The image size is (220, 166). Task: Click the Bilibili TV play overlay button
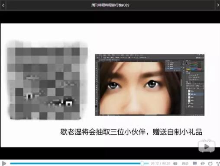207,146
